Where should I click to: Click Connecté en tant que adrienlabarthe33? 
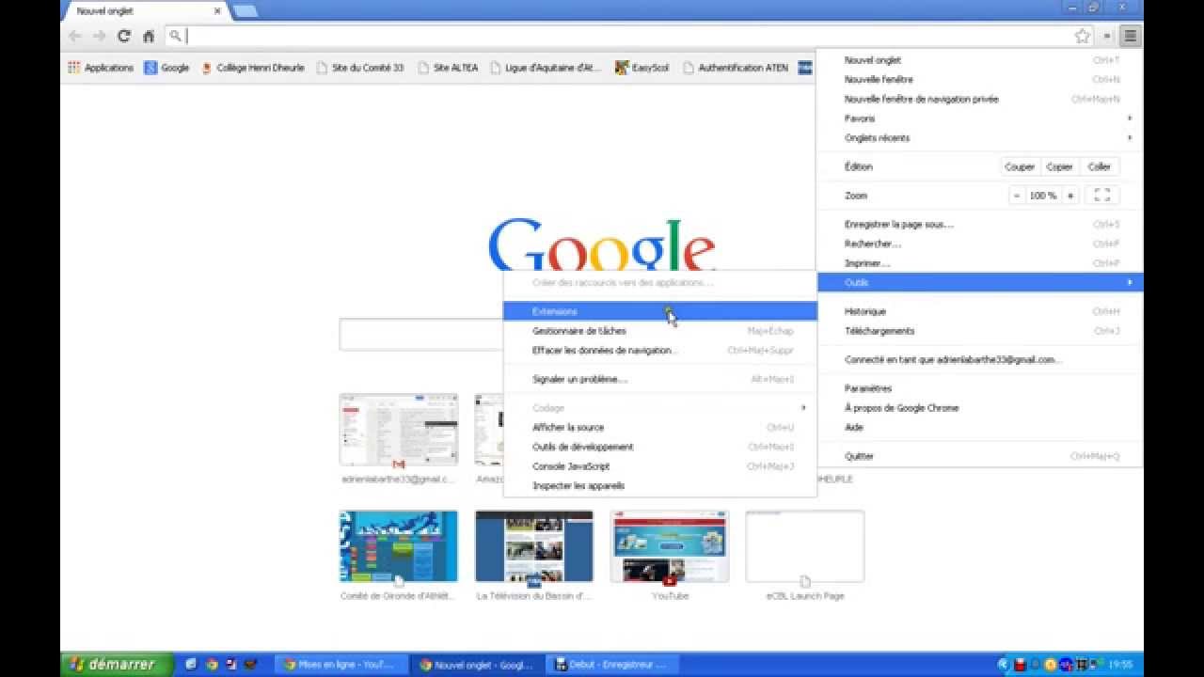[979, 359]
